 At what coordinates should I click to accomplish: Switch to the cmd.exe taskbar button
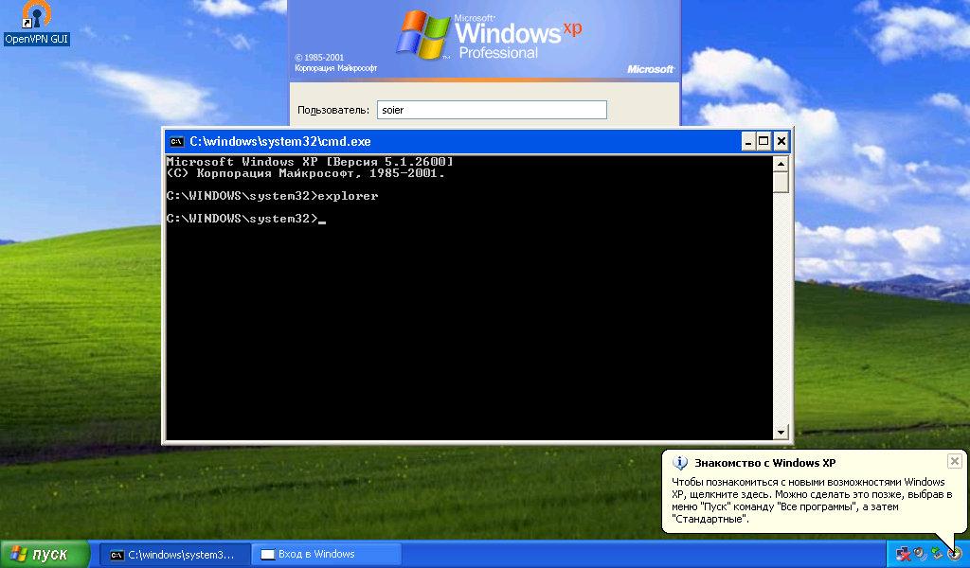(175, 554)
